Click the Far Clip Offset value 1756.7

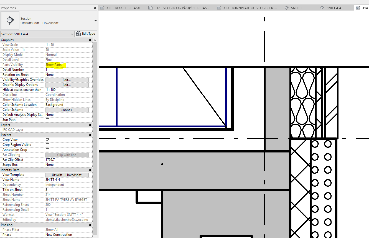(x=67, y=160)
